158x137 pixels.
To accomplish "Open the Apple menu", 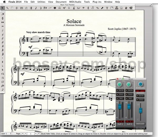I will click(4, 2).
